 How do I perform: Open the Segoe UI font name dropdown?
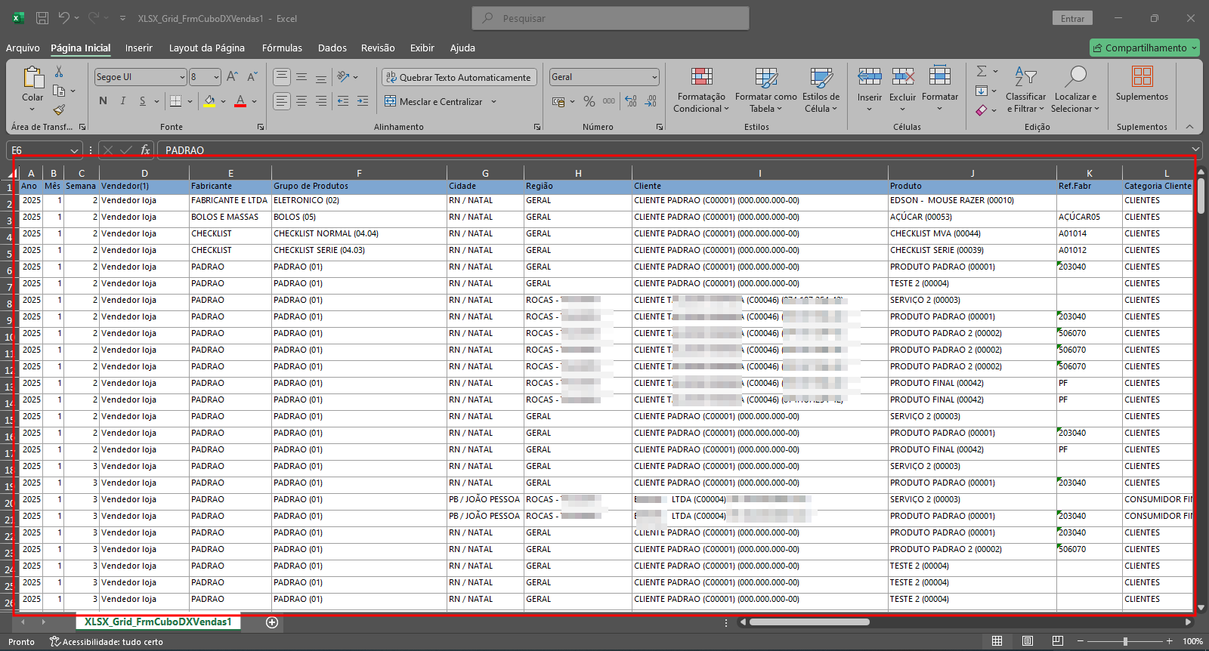point(182,77)
